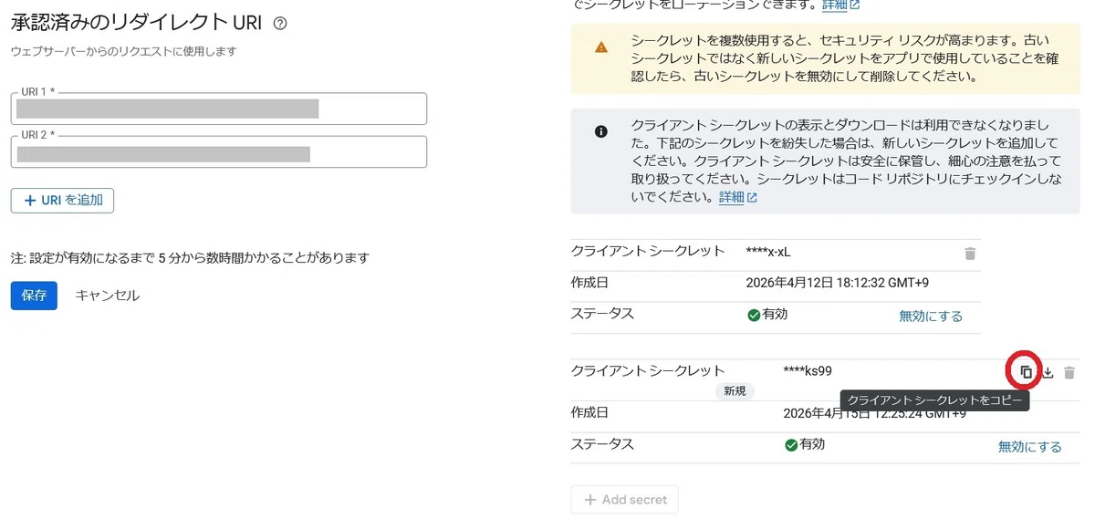Click the URI 1 input field
The image size is (1095, 519).
(219, 109)
